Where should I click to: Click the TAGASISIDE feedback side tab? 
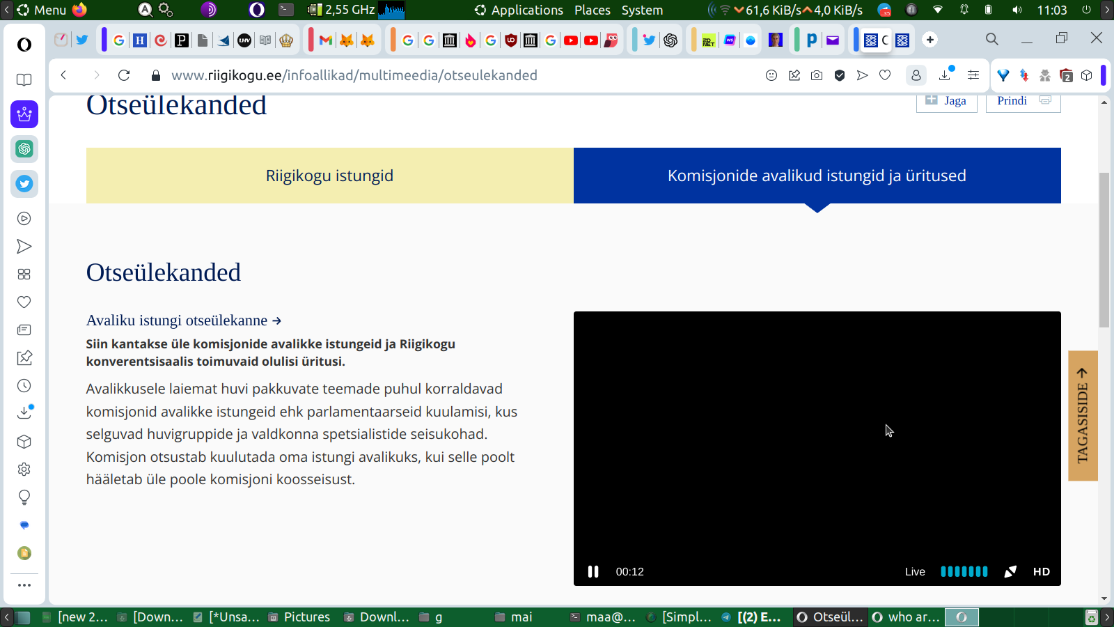point(1083,416)
